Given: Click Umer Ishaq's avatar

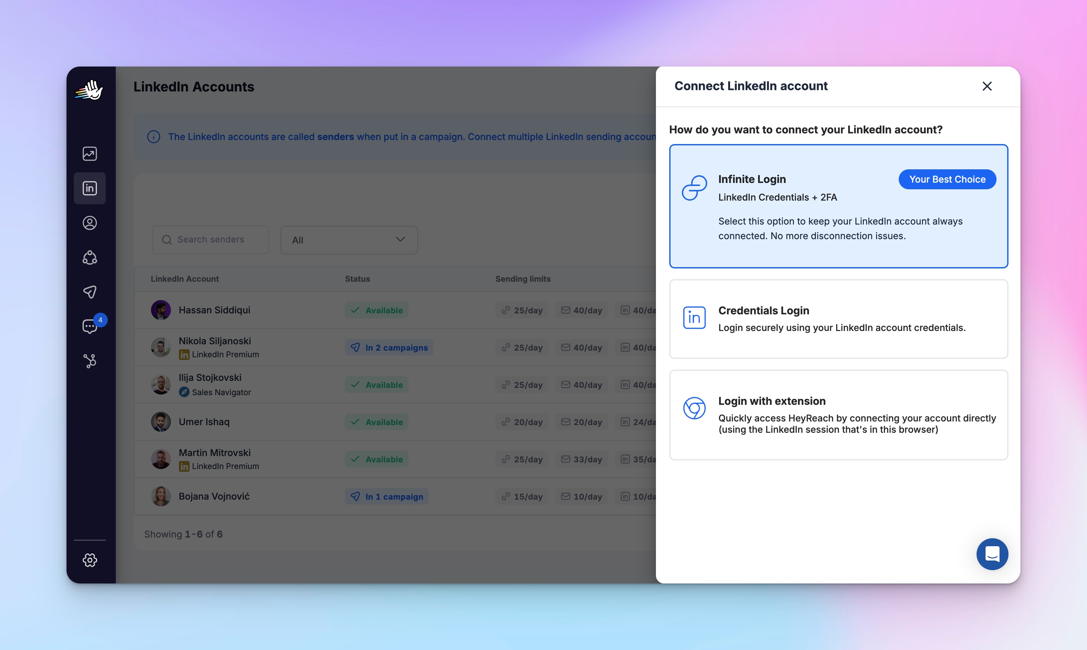Looking at the screenshot, I should click(x=161, y=422).
